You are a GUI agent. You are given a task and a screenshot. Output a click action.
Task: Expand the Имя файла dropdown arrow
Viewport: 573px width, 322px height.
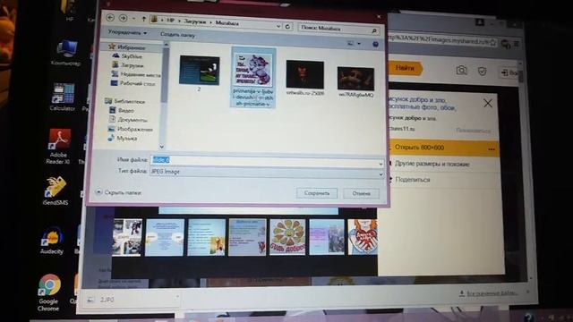(x=381, y=164)
